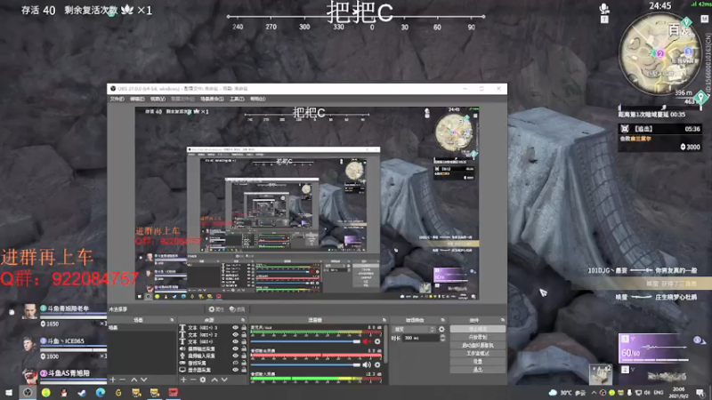Open Microsoft Edge from the taskbar

click(101, 392)
